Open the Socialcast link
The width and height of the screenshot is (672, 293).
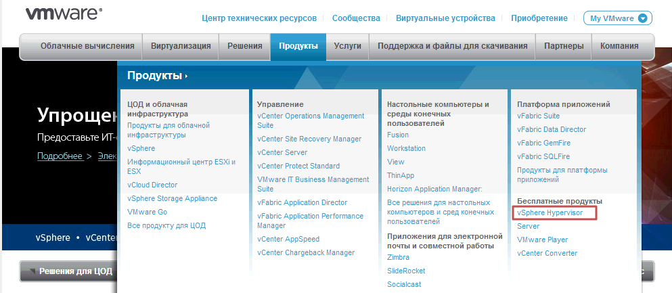coord(404,284)
